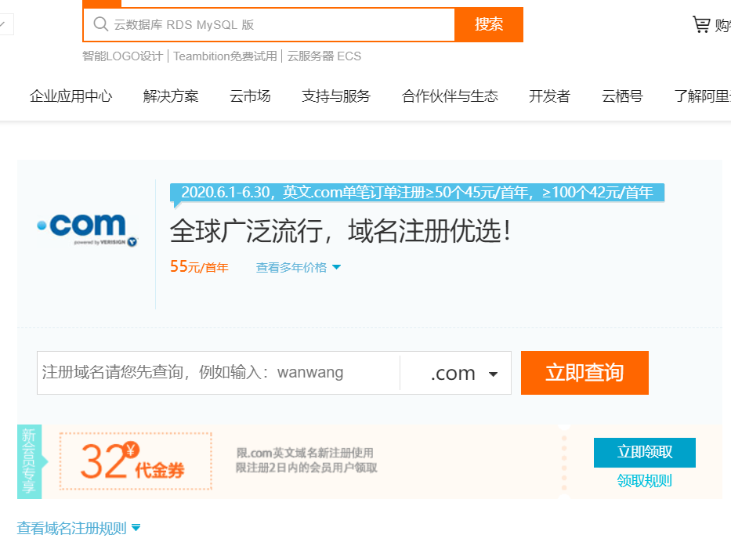Open 云服务器 ECS suggestion link
The width and height of the screenshot is (731, 542).
(x=324, y=56)
